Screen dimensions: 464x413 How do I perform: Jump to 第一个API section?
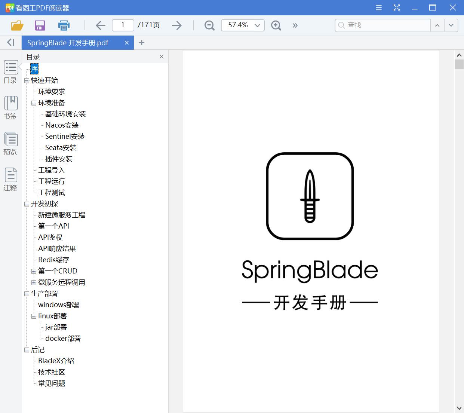(53, 226)
